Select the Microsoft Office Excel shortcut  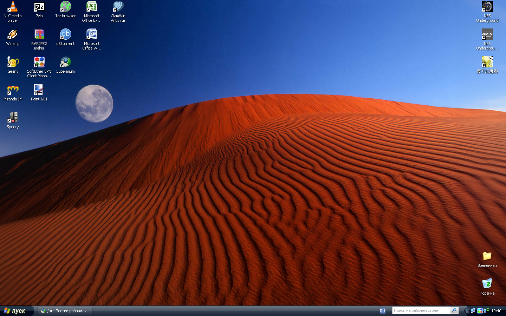coord(92,12)
